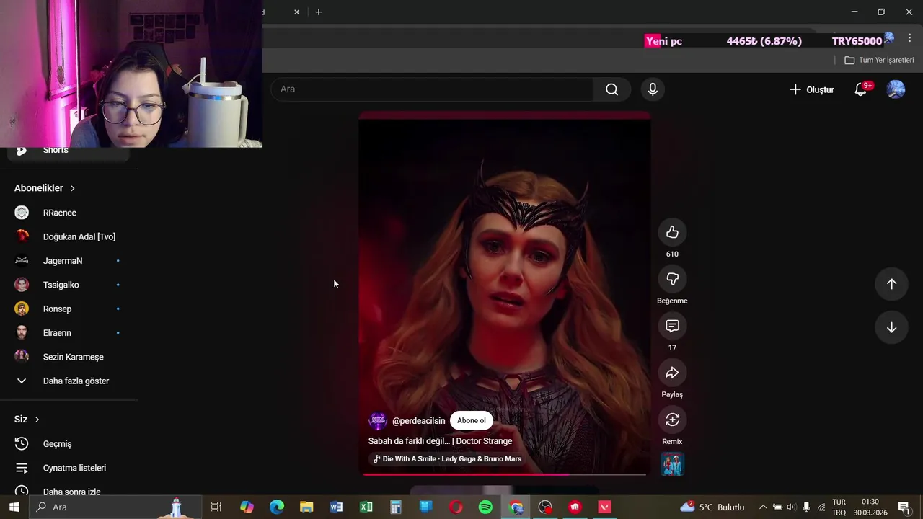Open Word from the taskbar
Viewport: 923px width, 519px height.
(336, 507)
